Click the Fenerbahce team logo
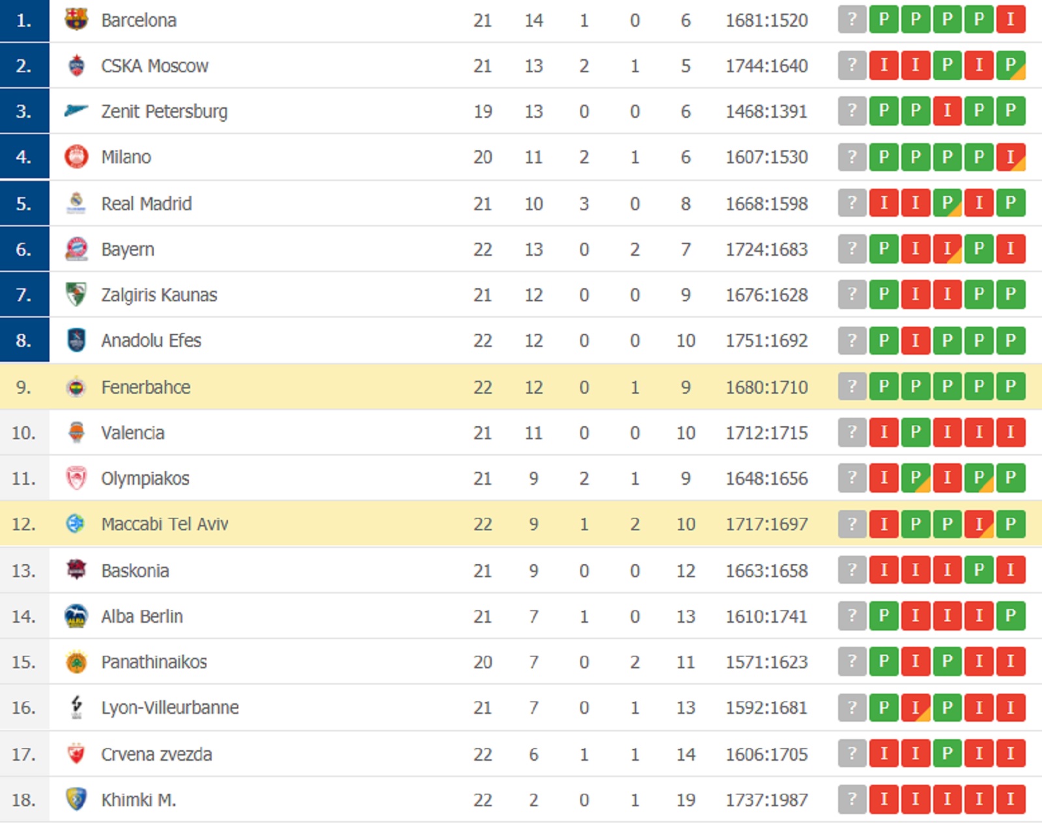The width and height of the screenshot is (1042, 829). 76,387
